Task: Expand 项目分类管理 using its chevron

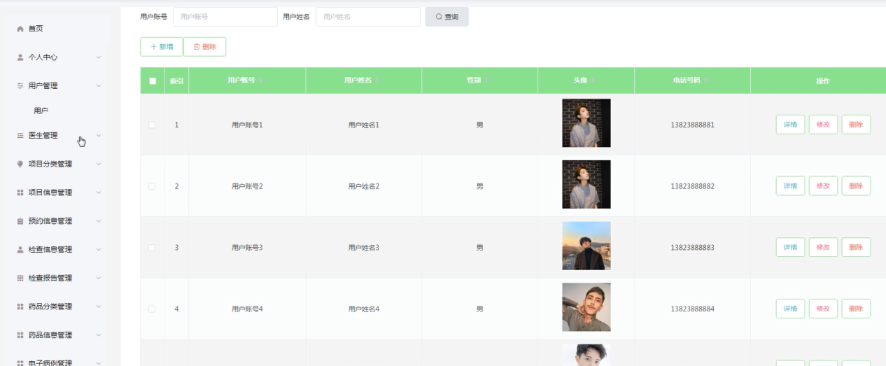Action: click(99, 164)
